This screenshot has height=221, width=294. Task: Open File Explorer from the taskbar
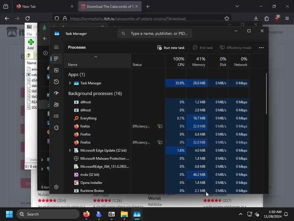tap(124, 214)
